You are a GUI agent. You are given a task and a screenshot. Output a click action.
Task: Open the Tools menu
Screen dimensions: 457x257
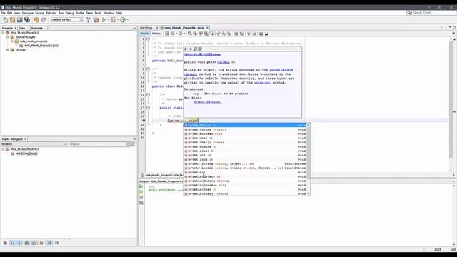pos(98,13)
